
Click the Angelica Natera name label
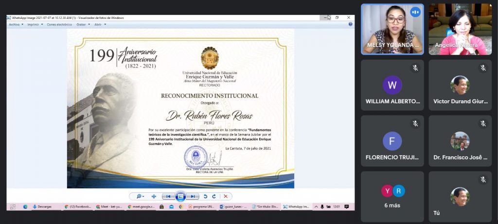[x=456, y=45]
